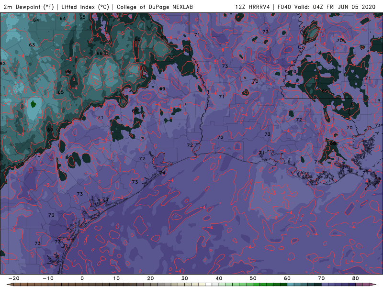Viewport: 383px width, 287px height.
Task: Click the '80' color scale label
Action: (x=356, y=278)
